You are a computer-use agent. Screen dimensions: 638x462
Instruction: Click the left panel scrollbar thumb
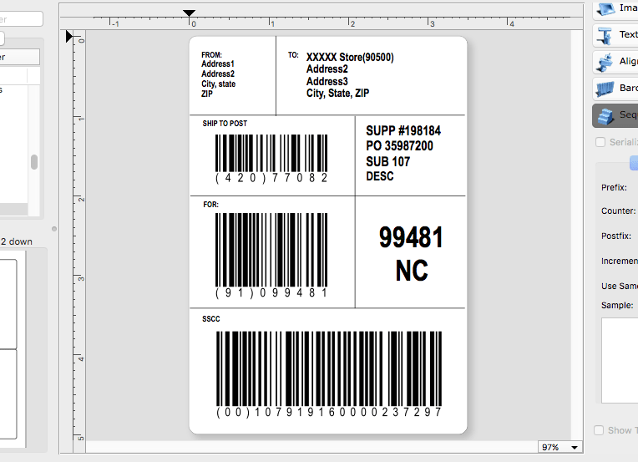tap(34, 162)
